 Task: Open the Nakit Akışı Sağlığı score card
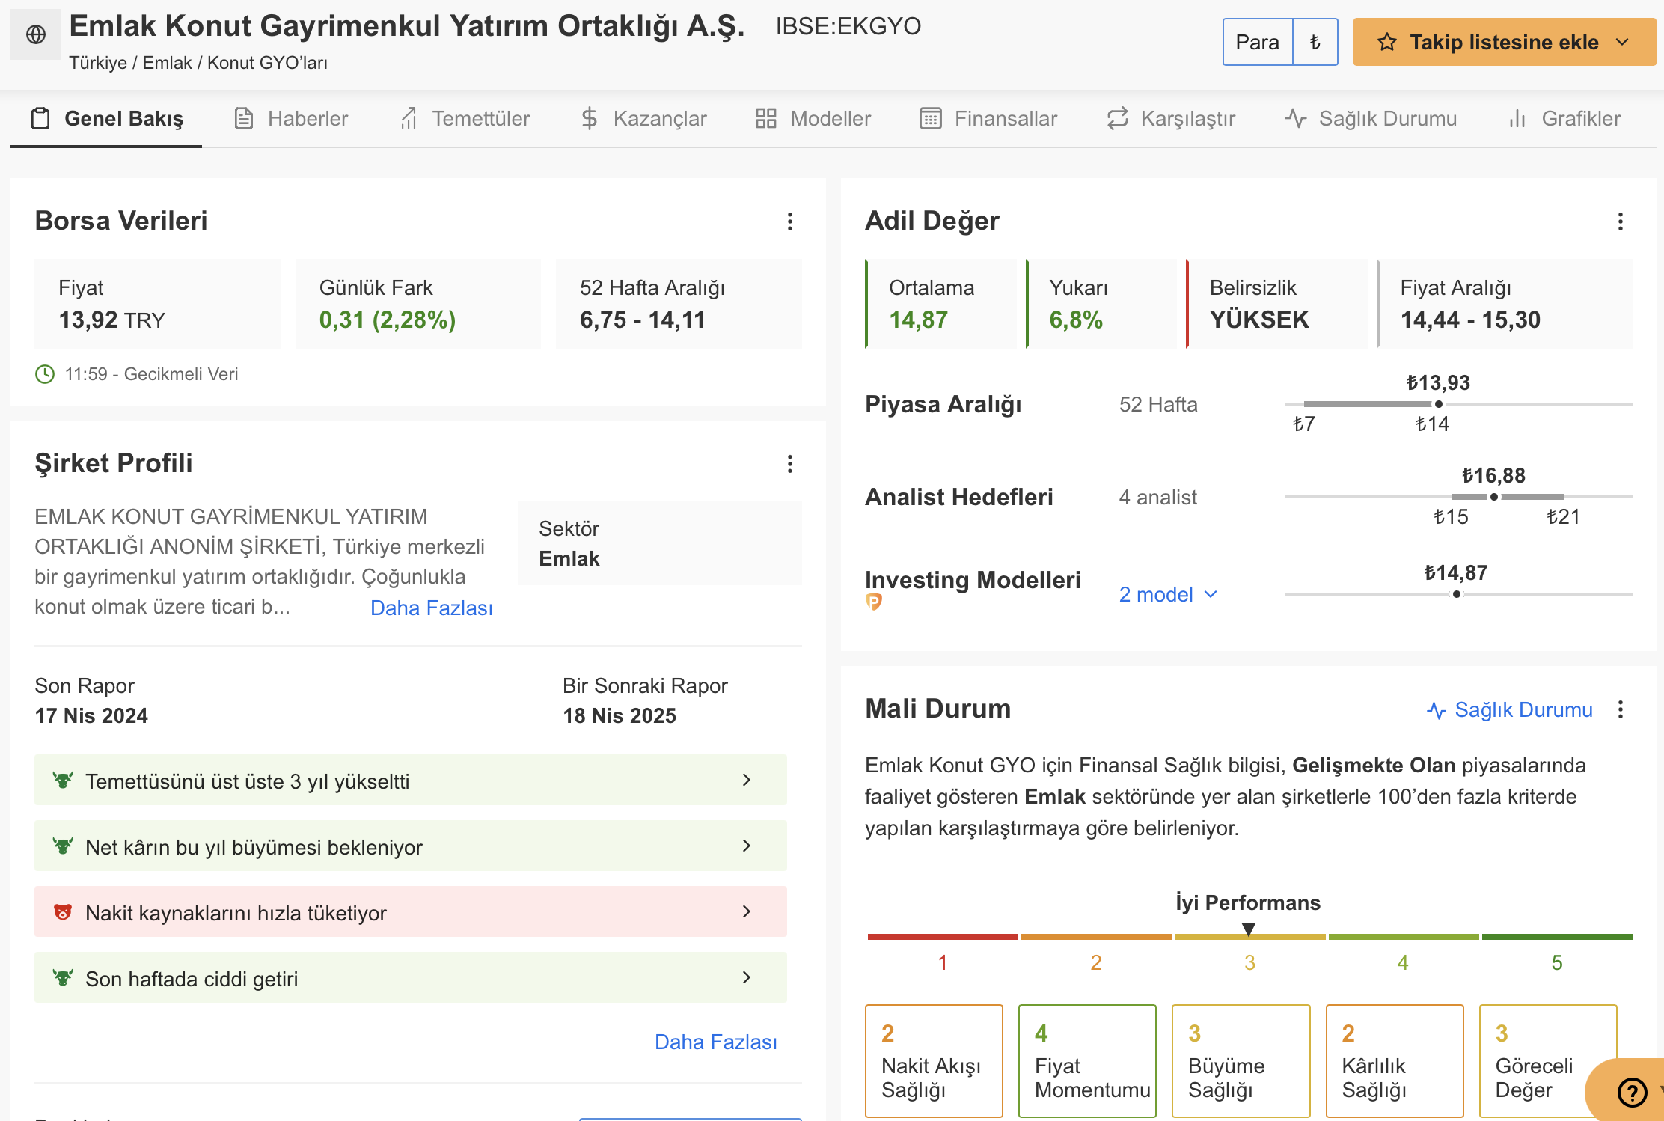coord(934,1061)
